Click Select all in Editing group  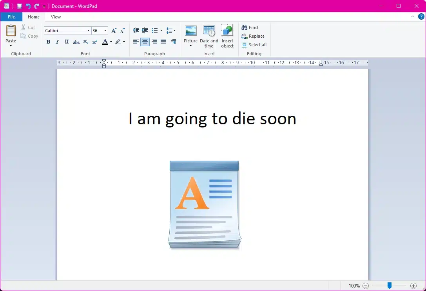coord(254,45)
